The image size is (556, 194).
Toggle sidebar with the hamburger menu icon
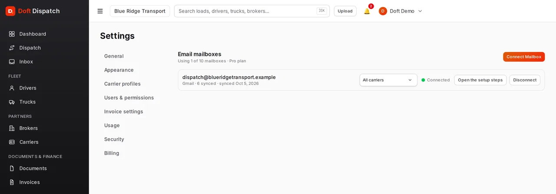pyautogui.click(x=100, y=11)
